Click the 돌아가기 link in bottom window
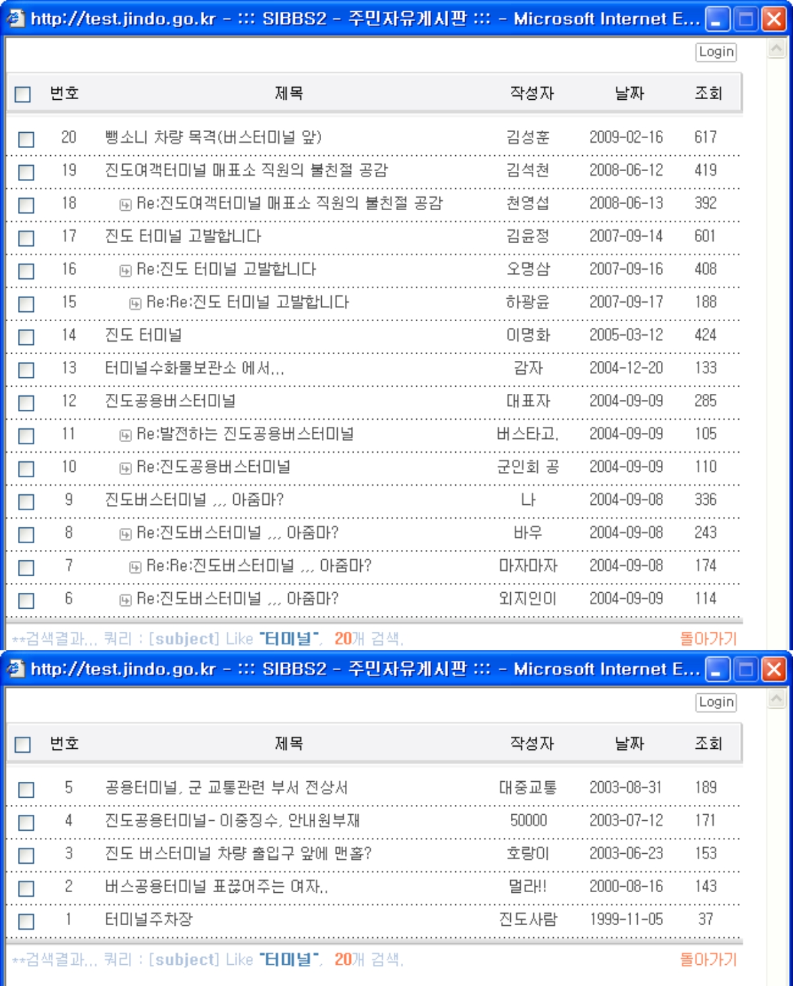The width and height of the screenshot is (793, 986). coord(708,960)
